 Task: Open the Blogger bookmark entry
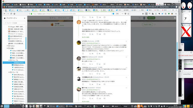click(16, 27)
